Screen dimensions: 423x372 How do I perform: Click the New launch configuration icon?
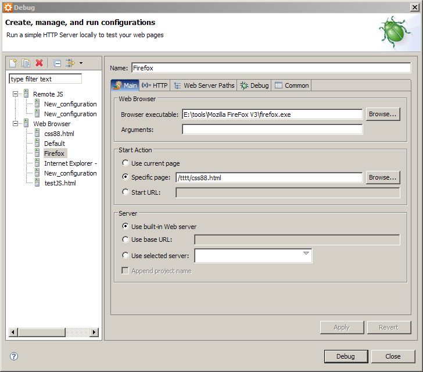13,63
